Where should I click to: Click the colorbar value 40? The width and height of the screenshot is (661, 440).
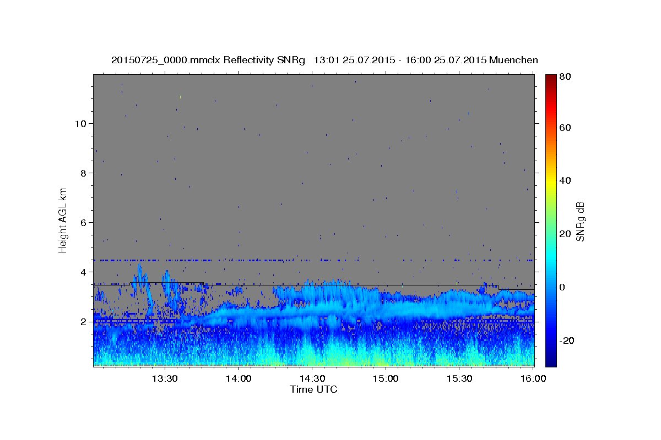coord(565,180)
